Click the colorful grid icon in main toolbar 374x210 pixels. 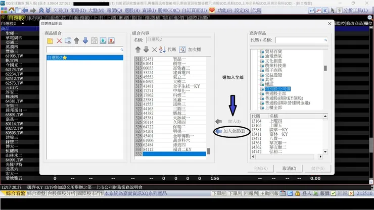pyautogui.click(x=4, y=10)
